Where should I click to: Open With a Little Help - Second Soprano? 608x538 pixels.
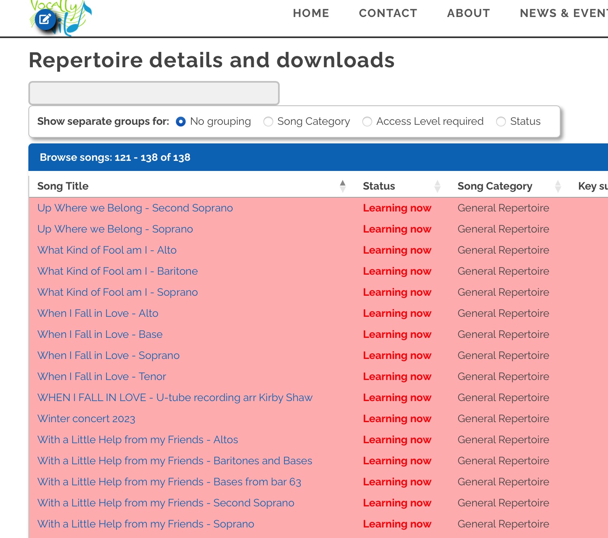click(x=166, y=503)
